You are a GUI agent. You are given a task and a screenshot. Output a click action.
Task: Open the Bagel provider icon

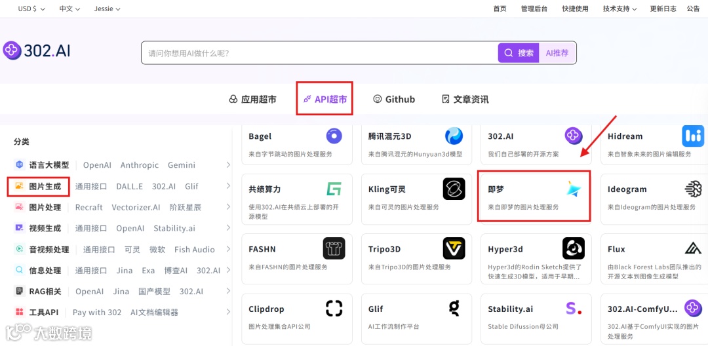coord(334,136)
